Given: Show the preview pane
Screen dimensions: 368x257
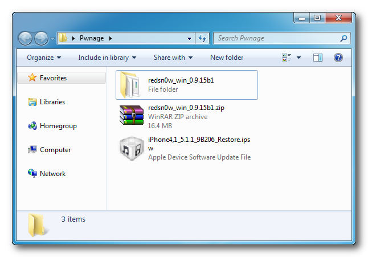Looking at the screenshot, I should pyautogui.click(x=318, y=58).
